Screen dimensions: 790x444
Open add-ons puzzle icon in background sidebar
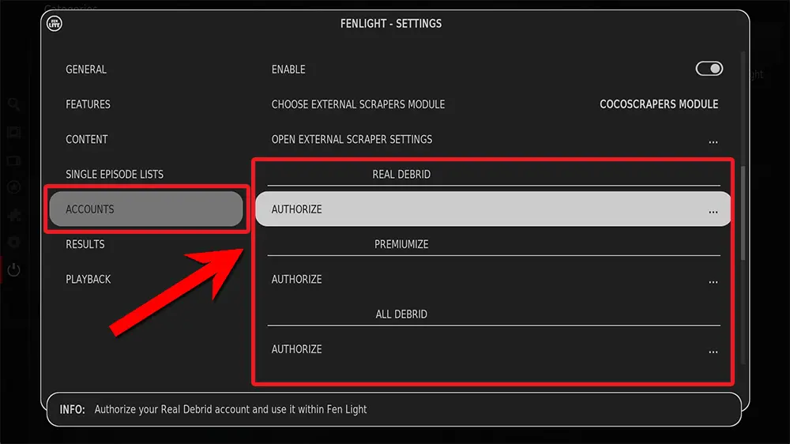click(14, 215)
